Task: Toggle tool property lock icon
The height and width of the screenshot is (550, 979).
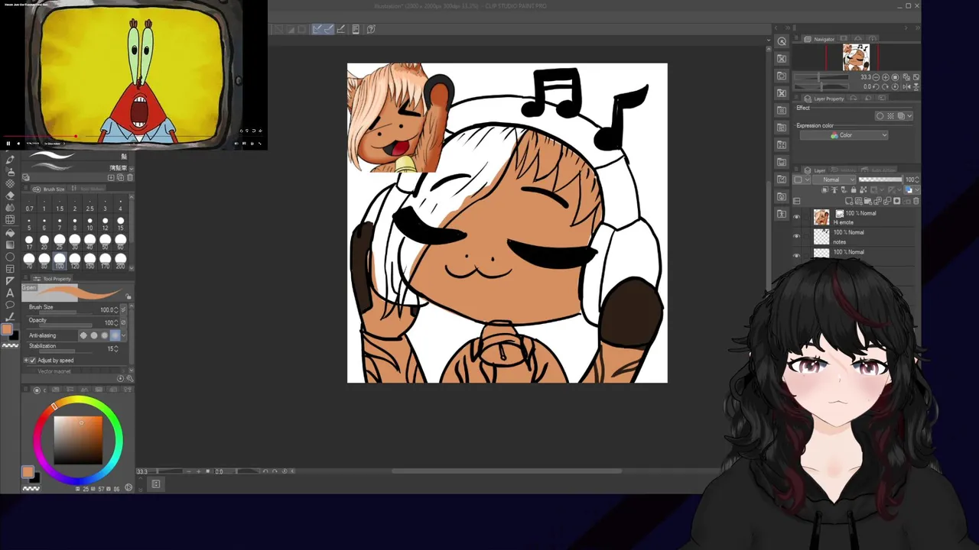Action: (128, 296)
